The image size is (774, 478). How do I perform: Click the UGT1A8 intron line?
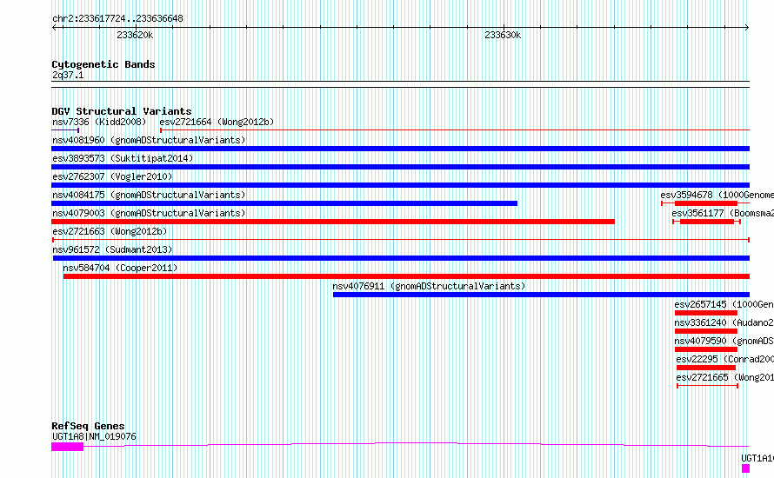click(x=416, y=444)
